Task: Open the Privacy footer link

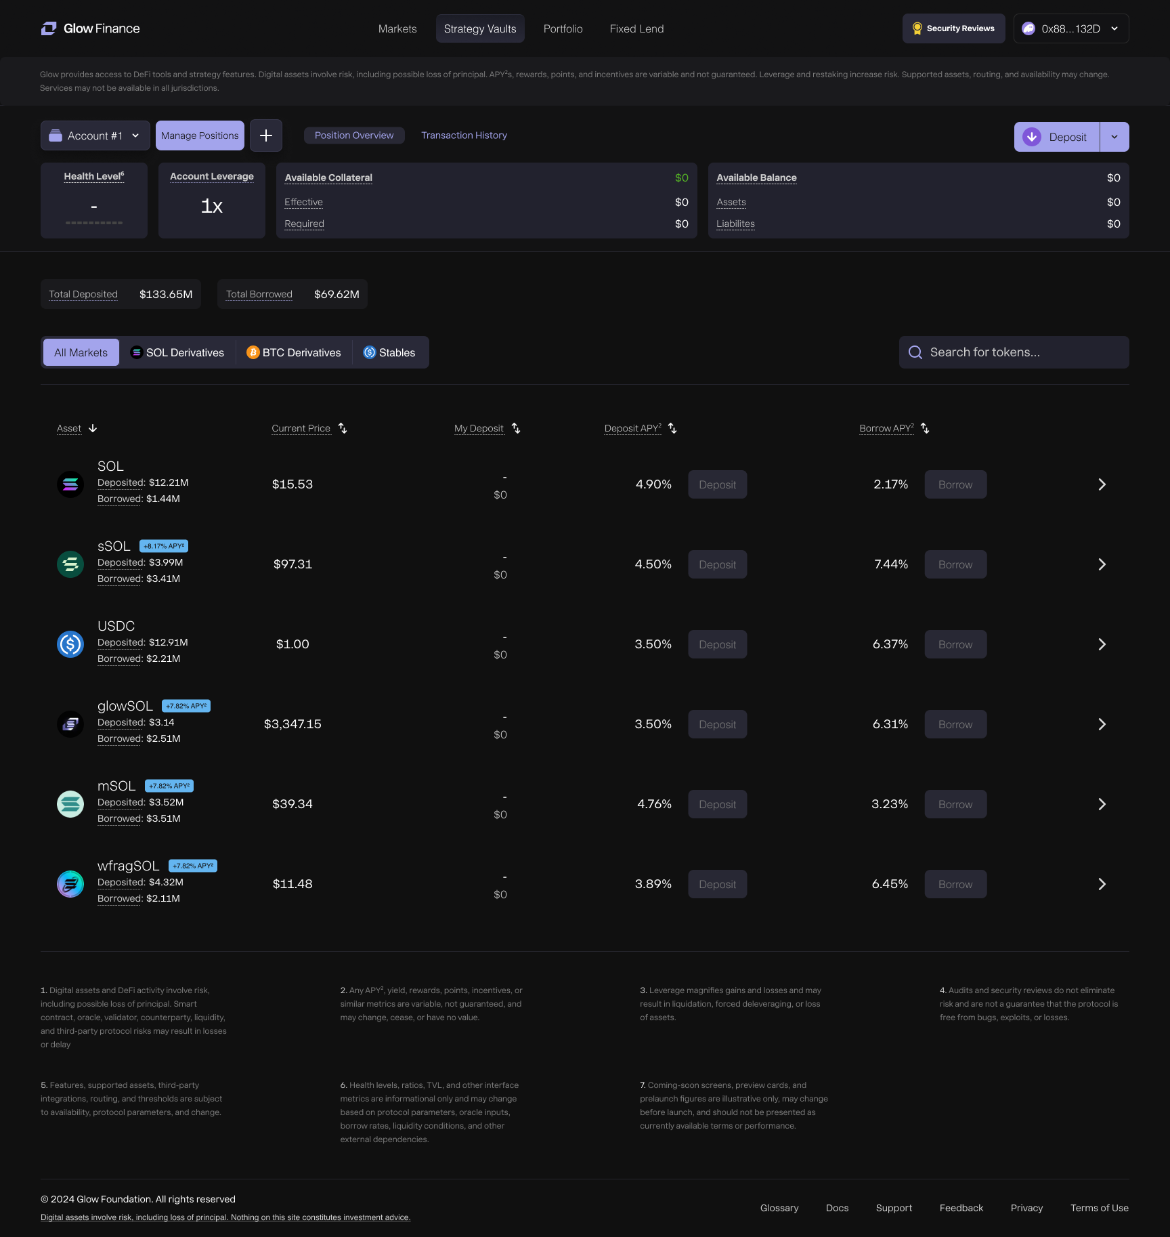Action: coord(1026,1208)
